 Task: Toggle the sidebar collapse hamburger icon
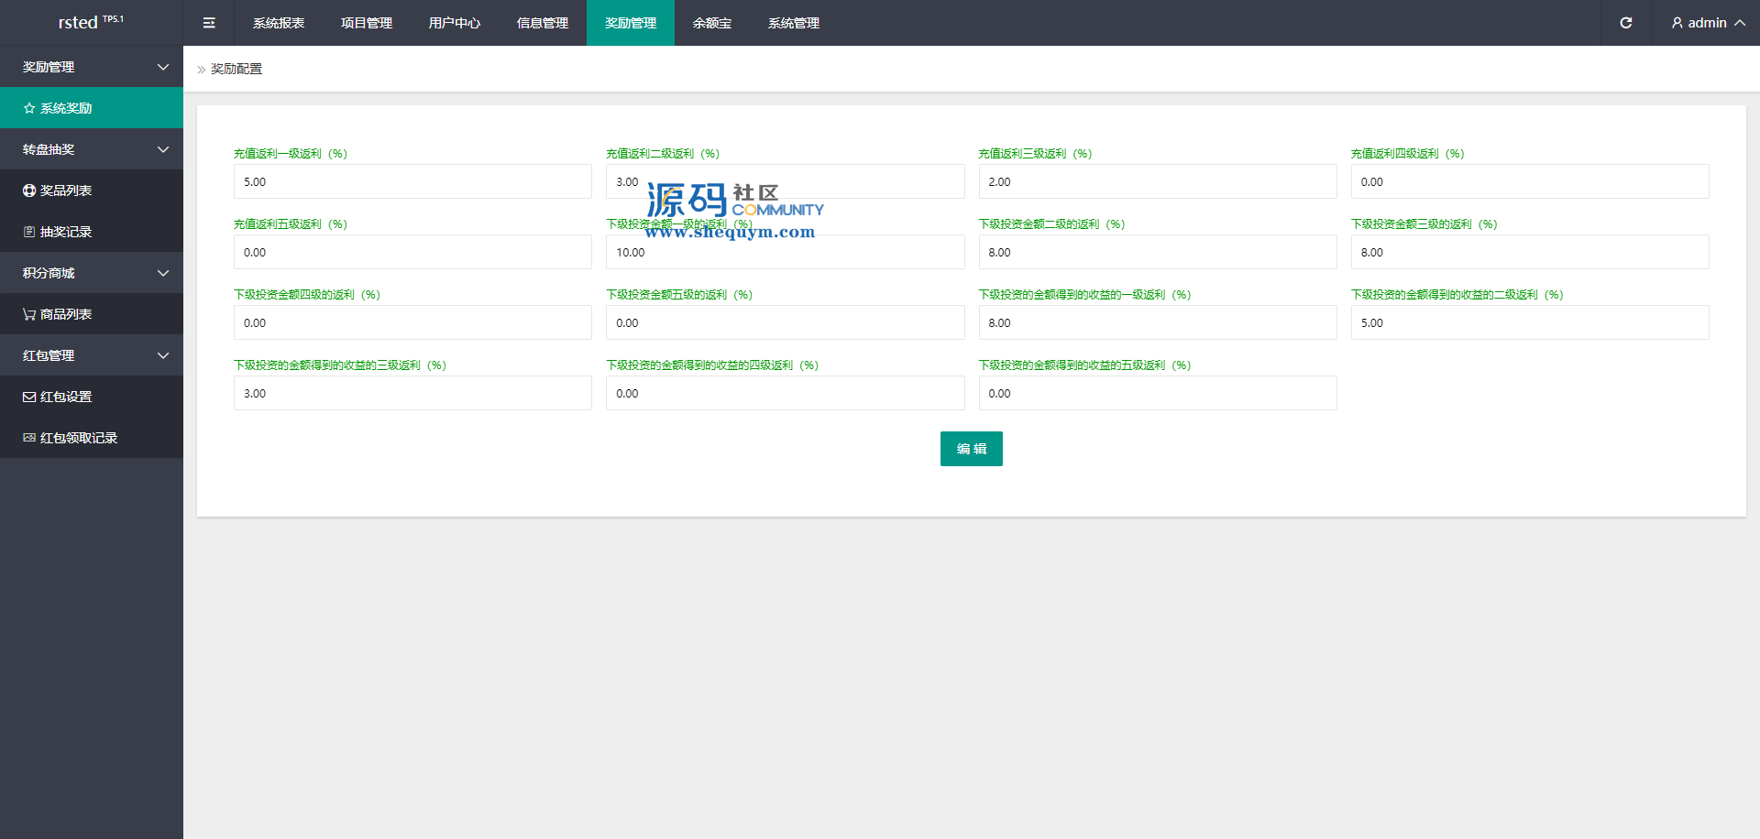pos(209,23)
